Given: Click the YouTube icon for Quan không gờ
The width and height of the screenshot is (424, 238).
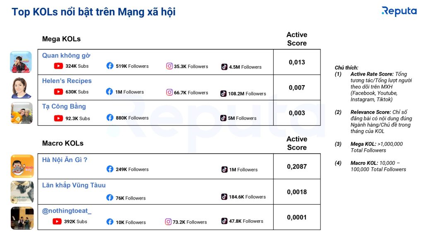Looking at the screenshot, I should [58, 66].
